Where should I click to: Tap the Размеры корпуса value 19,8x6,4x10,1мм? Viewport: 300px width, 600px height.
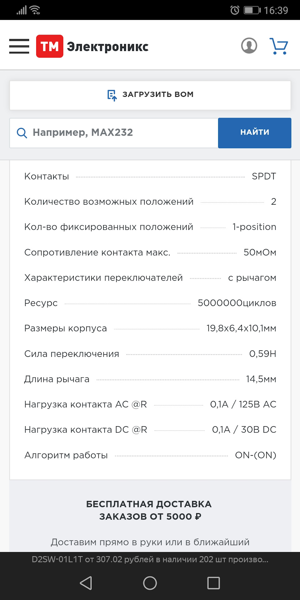click(241, 328)
